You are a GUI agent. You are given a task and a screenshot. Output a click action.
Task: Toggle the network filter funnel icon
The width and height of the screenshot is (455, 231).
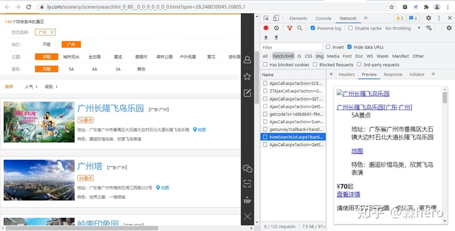(289, 28)
